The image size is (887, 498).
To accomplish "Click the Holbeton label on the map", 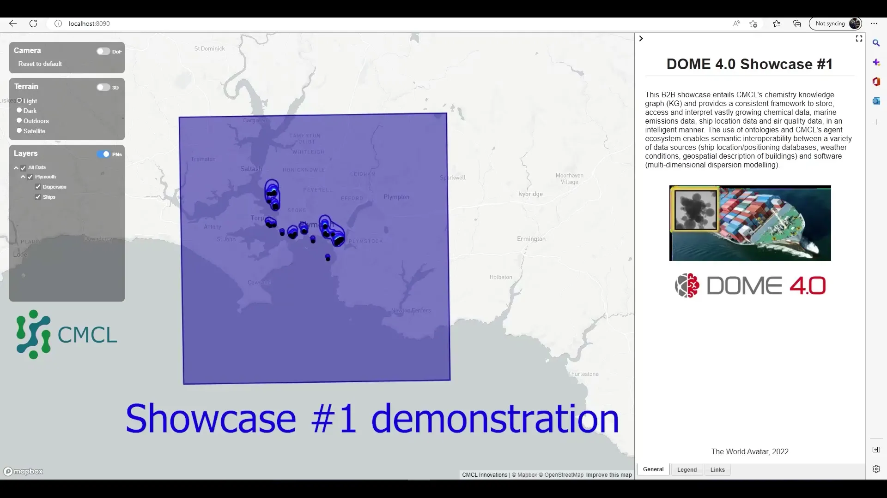I will pyautogui.click(x=501, y=277).
